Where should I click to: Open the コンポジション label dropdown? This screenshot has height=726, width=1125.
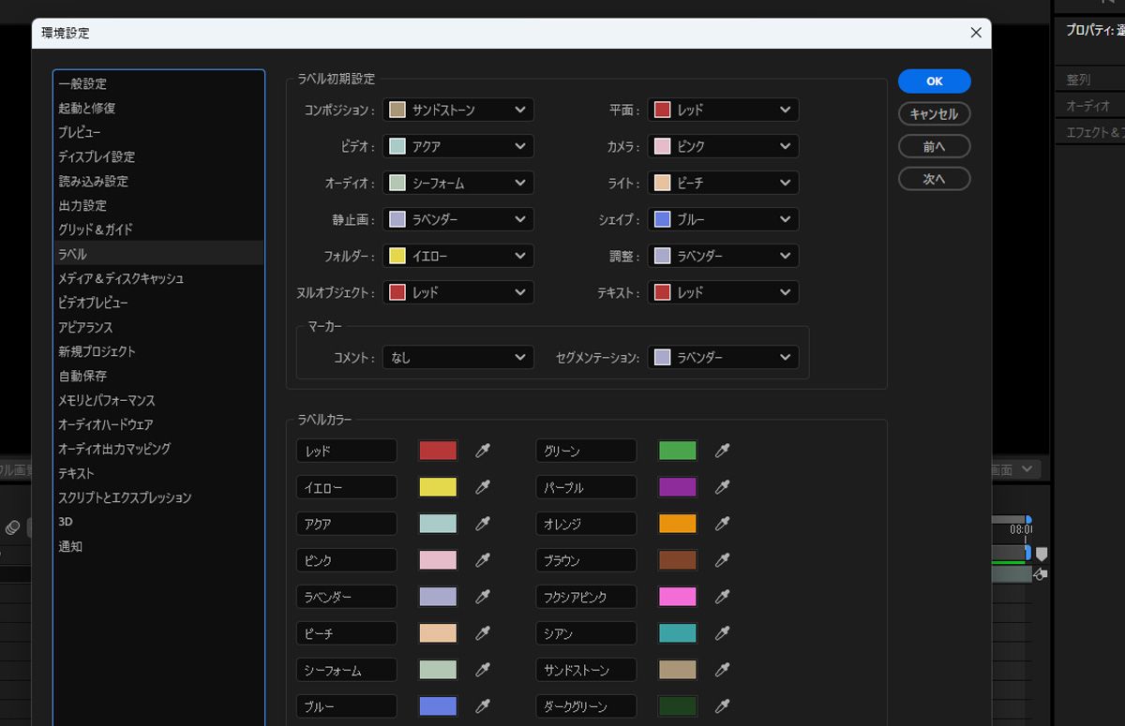tap(458, 110)
